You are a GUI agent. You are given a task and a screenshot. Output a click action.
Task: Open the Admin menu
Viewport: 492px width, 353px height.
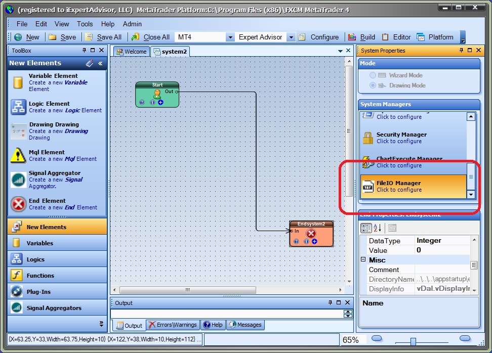(132, 24)
